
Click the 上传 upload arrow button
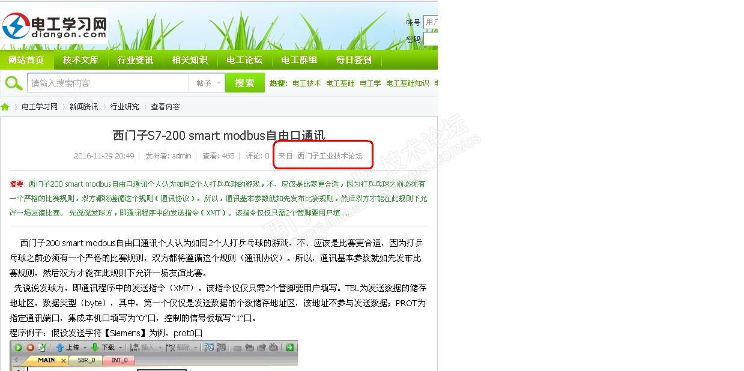(67, 347)
